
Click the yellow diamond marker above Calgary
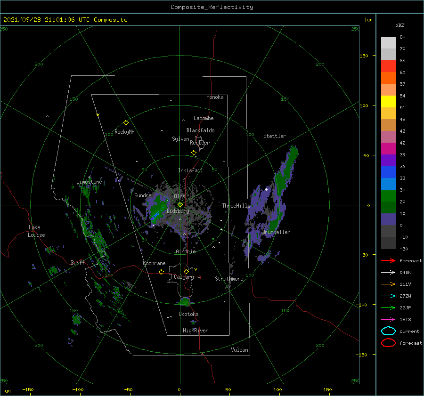186,271
